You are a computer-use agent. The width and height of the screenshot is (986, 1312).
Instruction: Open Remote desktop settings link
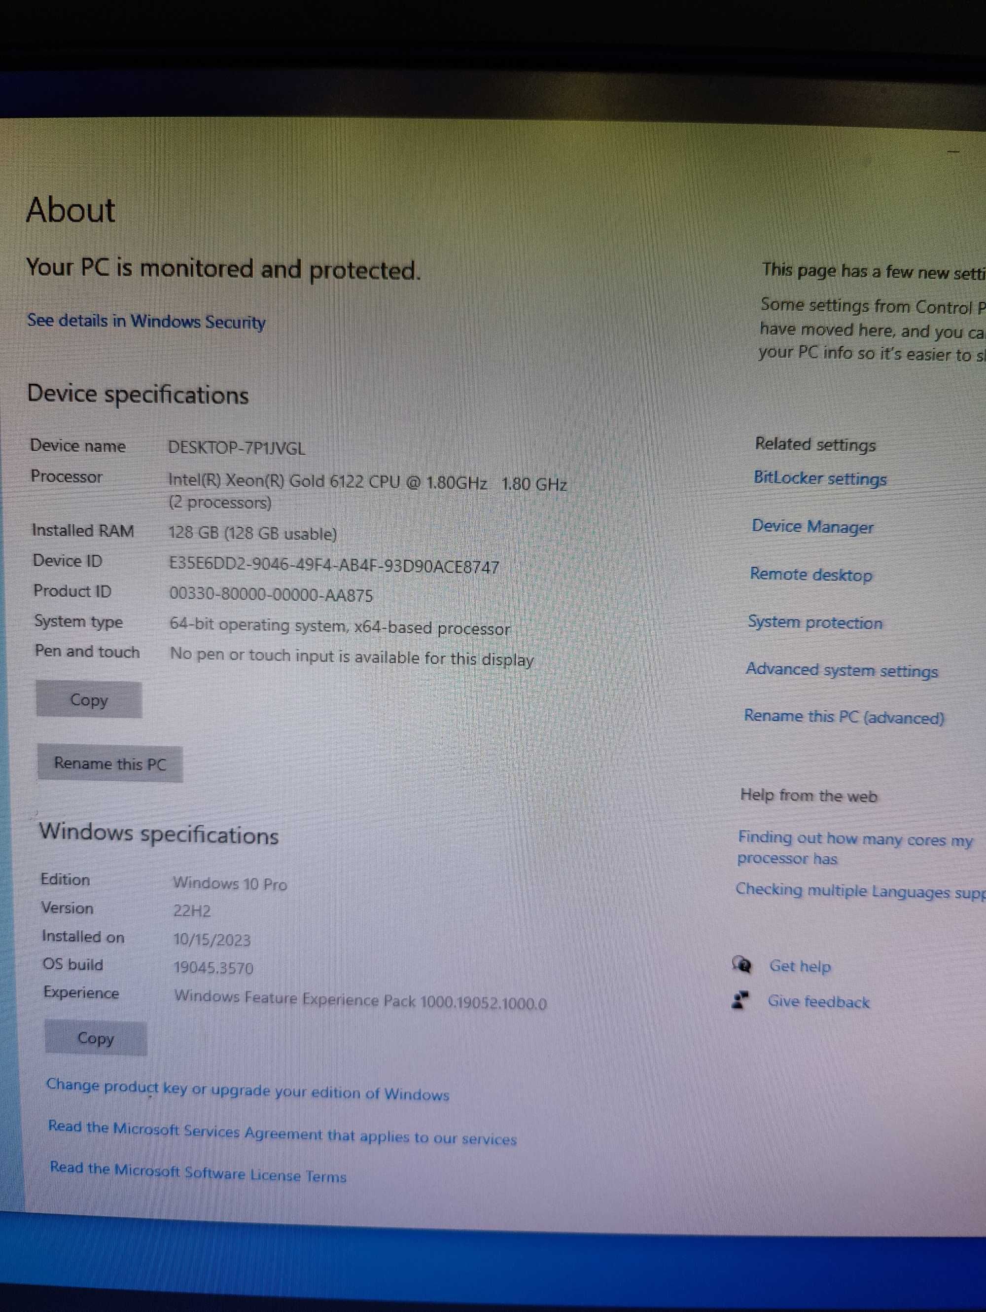click(x=810, y=574)
